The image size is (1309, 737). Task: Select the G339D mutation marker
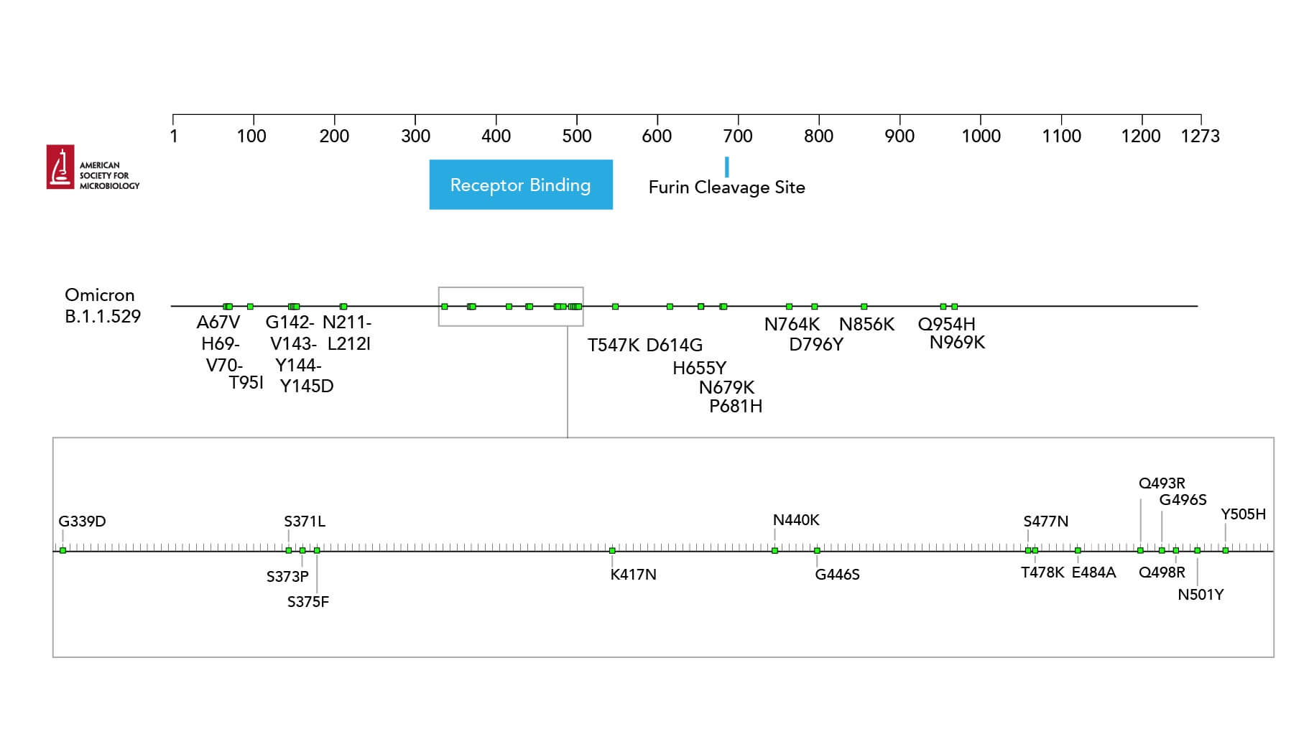[x=63, y=551]
